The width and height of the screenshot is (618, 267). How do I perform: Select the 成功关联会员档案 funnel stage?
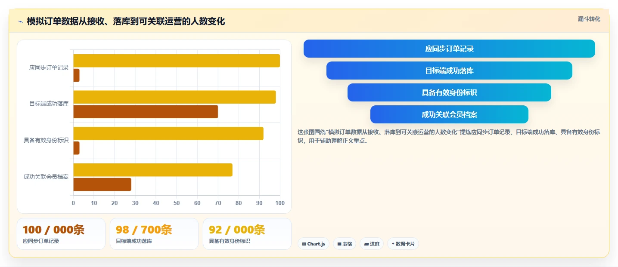(x=449, y=114)
